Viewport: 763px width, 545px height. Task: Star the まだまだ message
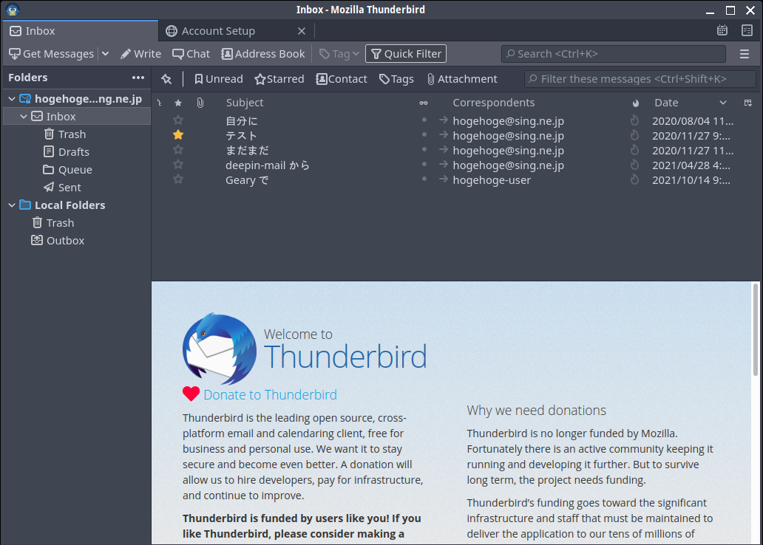click(x=178, y=149)
